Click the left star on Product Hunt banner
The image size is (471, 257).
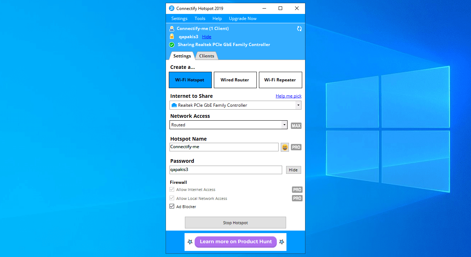tap(190, 242)
